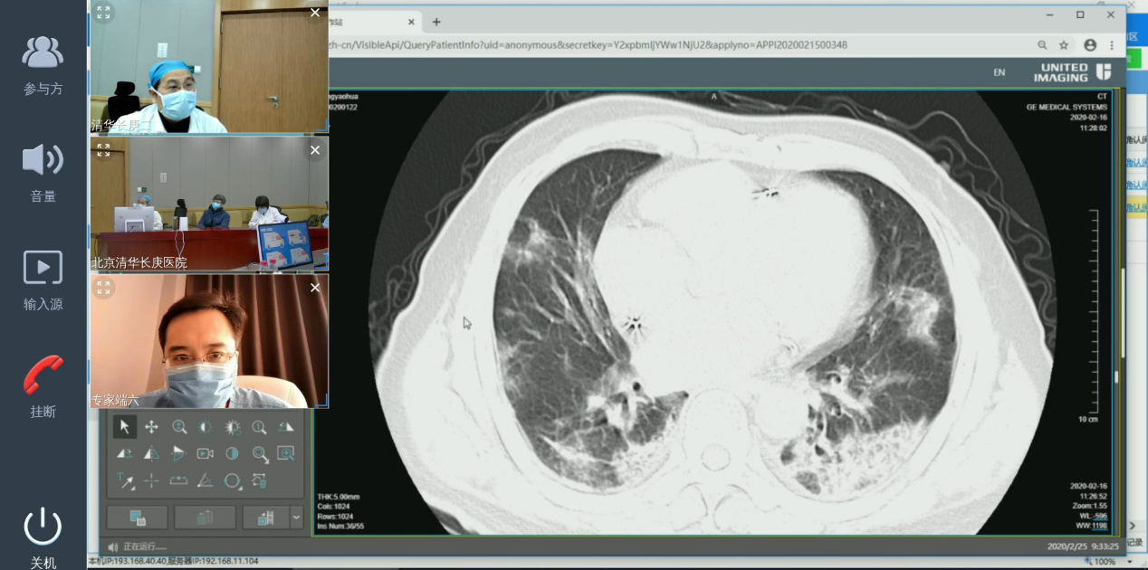
Task: Expand the dropdown arrow beside export button
Action: coord(296,518)
